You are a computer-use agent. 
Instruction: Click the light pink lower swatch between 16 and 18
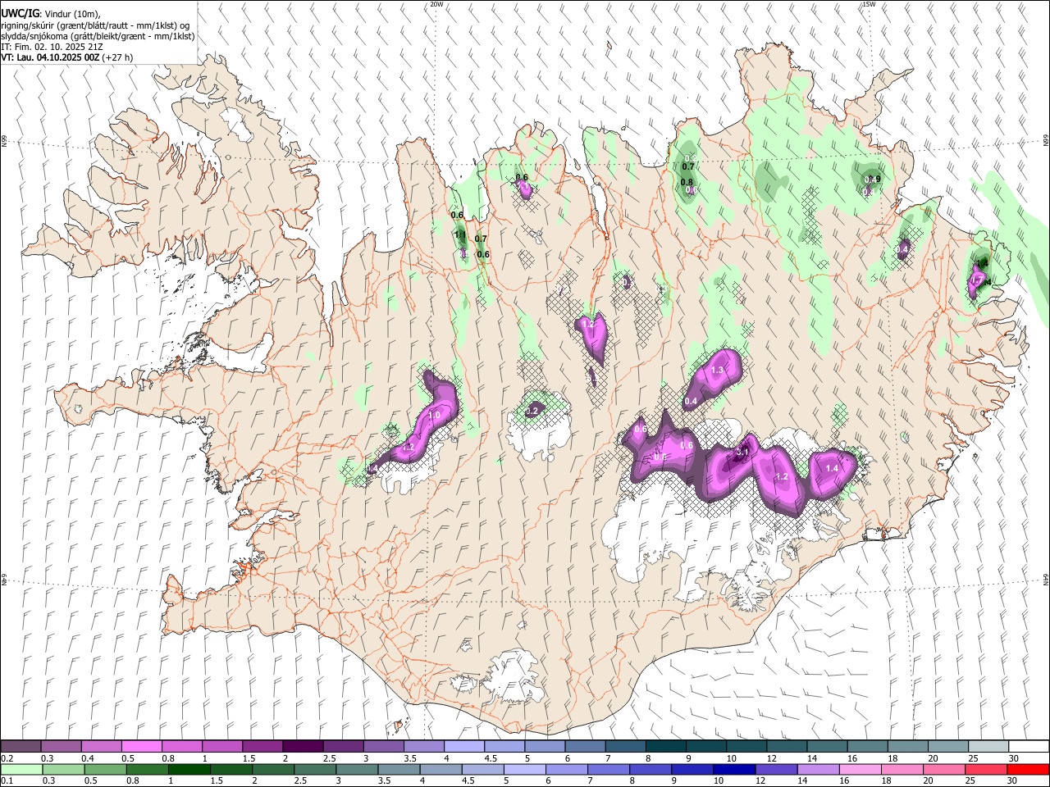point(861,769)
